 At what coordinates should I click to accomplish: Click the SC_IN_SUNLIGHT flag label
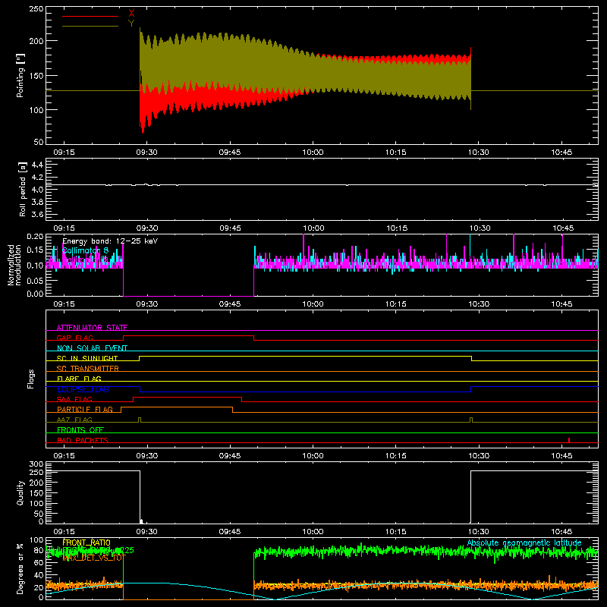pyautogui.click(x=87, y=358)
